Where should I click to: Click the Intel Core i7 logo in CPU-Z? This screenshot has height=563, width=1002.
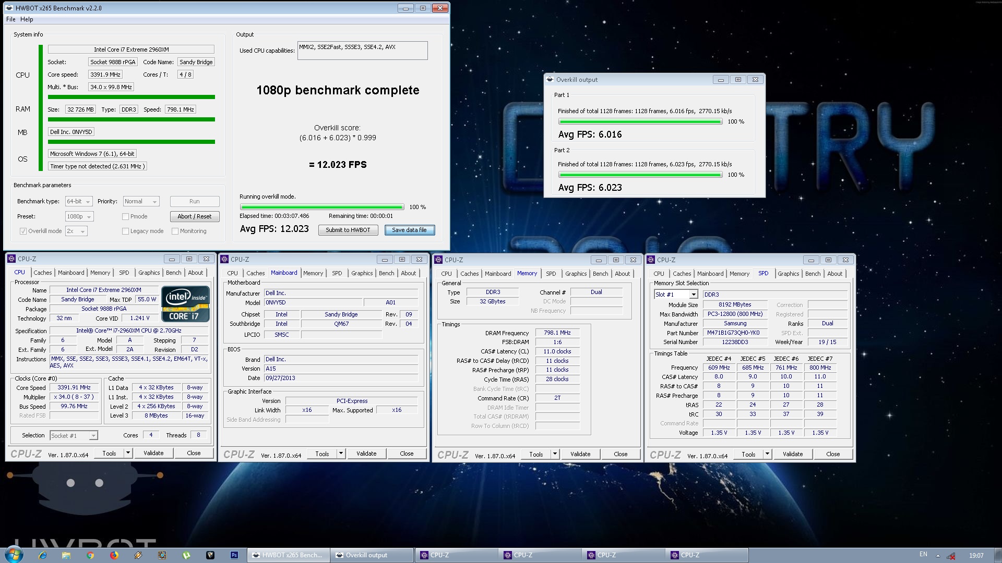185,304
